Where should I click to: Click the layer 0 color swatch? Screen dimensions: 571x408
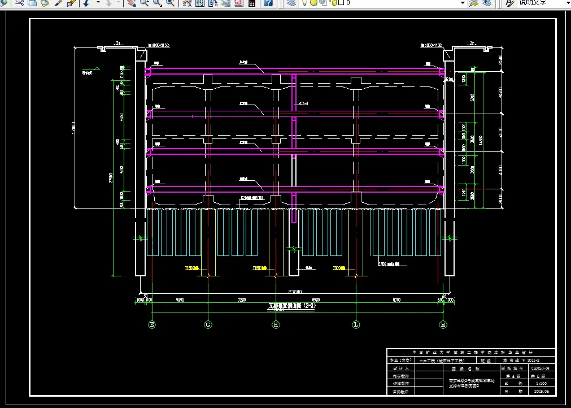coord(342,3)
